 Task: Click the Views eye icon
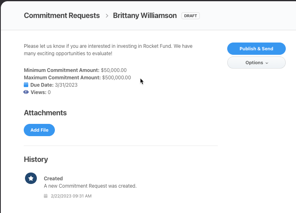tap(26, 92)
